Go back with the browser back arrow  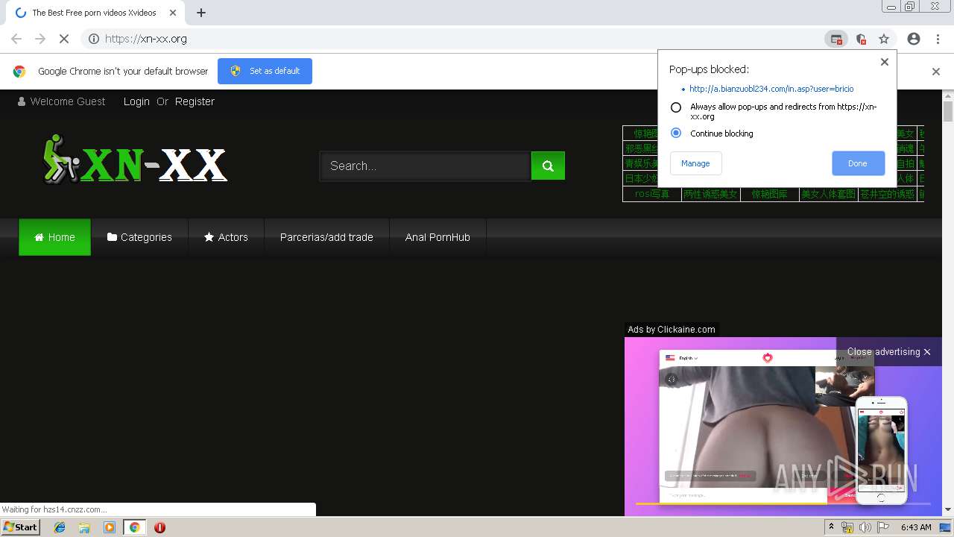coord(16,39)
